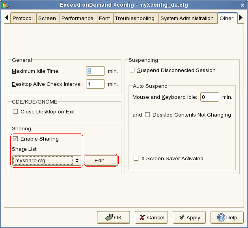Check Desktop Contents Not Changing option
Image resolution: width=248 pixels, height=228 pixels.
point(147,115)
